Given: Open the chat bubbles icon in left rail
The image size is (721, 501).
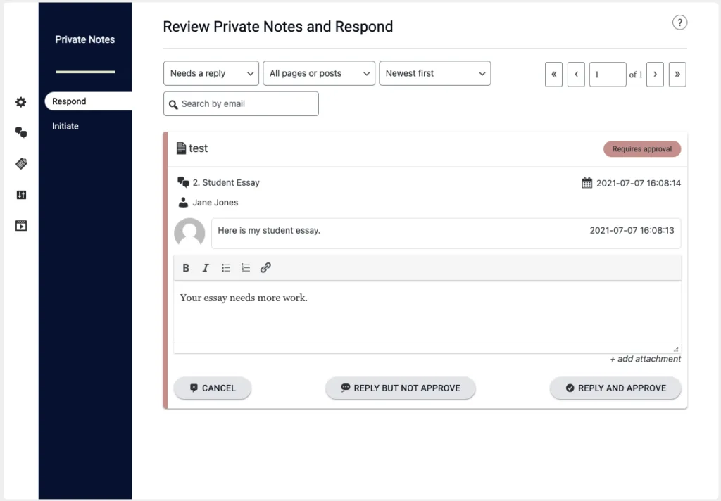Looking at the screenshot, I should pyautogui.click(x=20, y=133).
